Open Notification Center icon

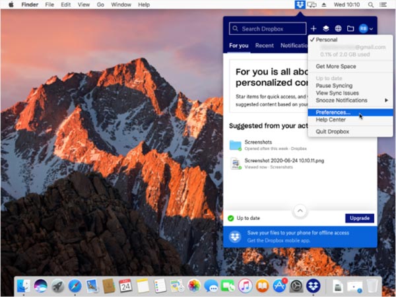click(x=383, y=5)
